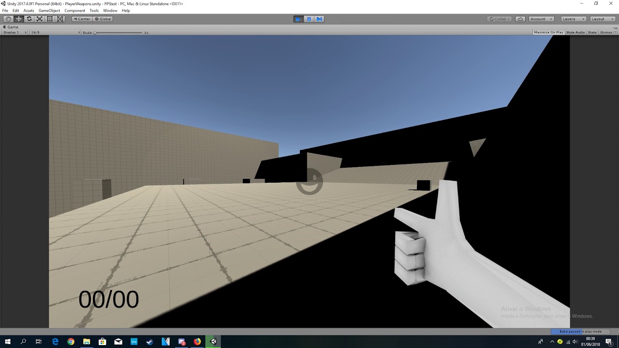Select the combined Transform tool
Screen dimensions: 619x348
click(60, 19)
